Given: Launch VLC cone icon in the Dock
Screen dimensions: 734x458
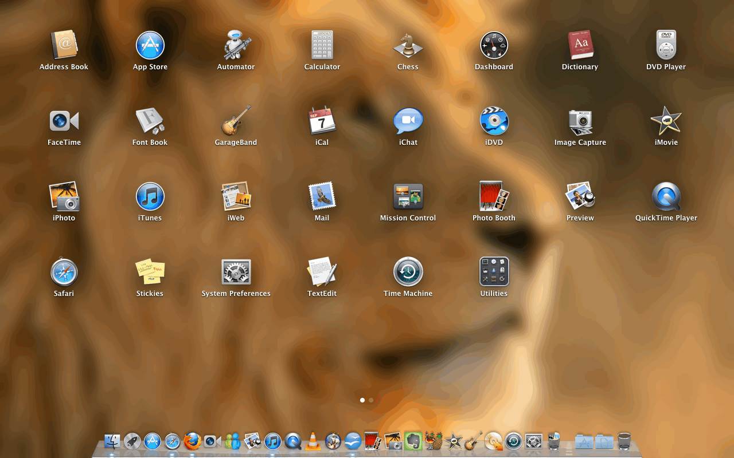Looking at the screenshot, I should (x=313, y=441).
